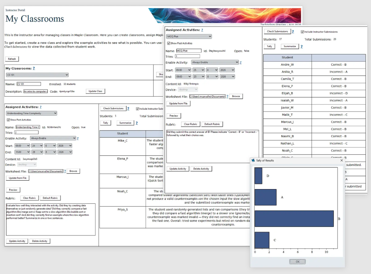Toggle Include Instructor Submissions in Time Complexity window
This screenshot has width=371, height=274.
tap(137, 109)
